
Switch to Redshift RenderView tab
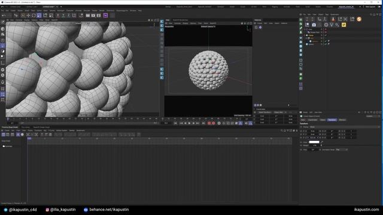coord(181,20)
